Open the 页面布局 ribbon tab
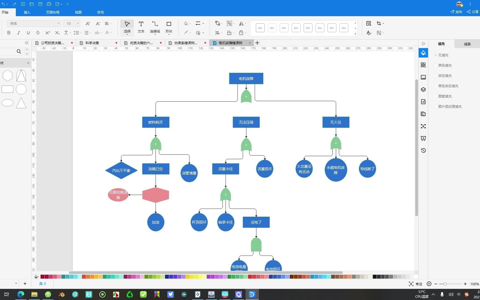480x300 pixels. click(x=52, y=12)
